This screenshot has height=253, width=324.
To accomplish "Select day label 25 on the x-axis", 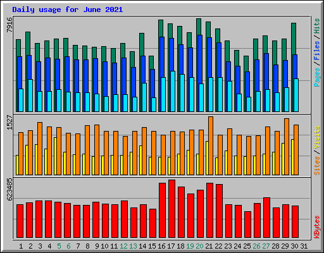I will 247,246.
